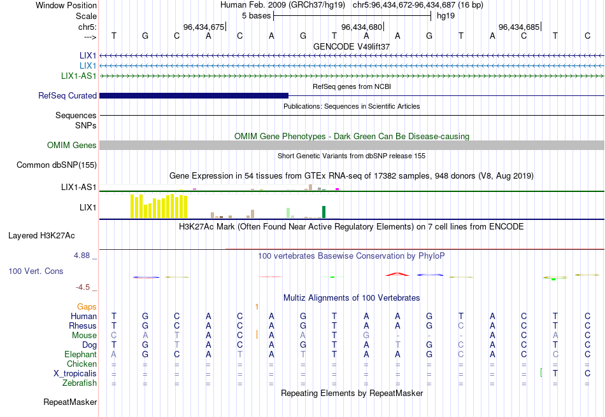Screen dimensions: 605x417
Task: Click the Elephant alignment row label
Action: coord(81,354)
